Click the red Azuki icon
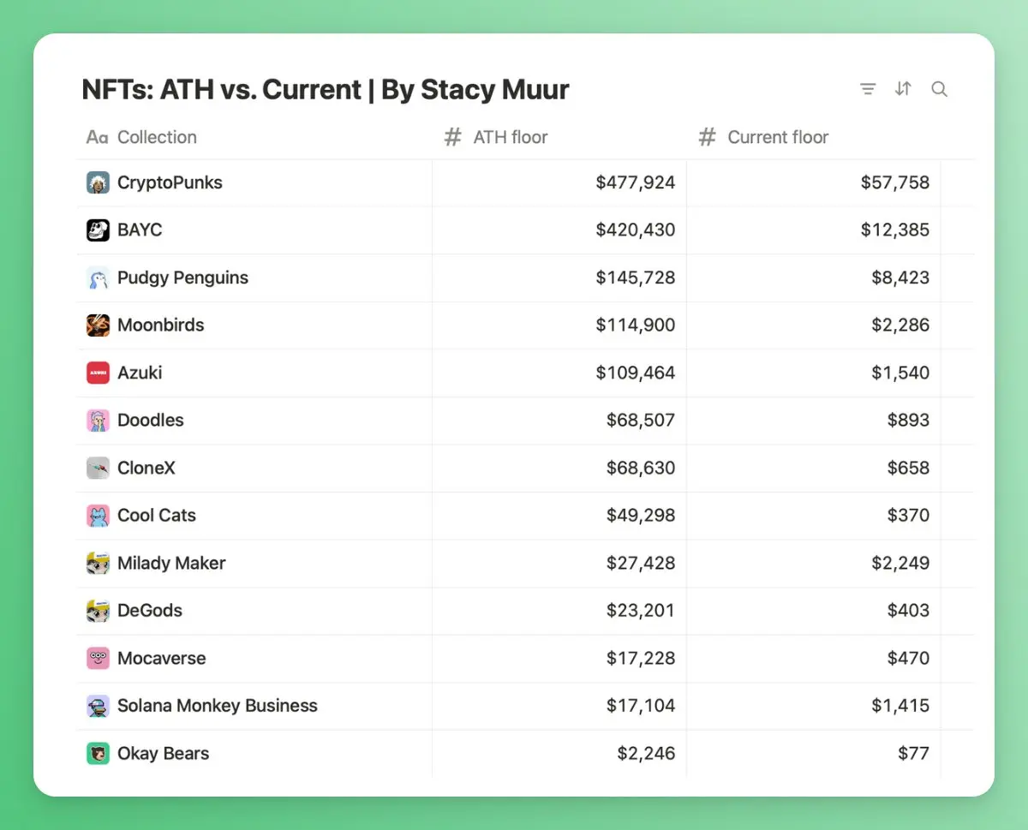The width and height of the screenshot is (1028, 830). coord(98,373)
